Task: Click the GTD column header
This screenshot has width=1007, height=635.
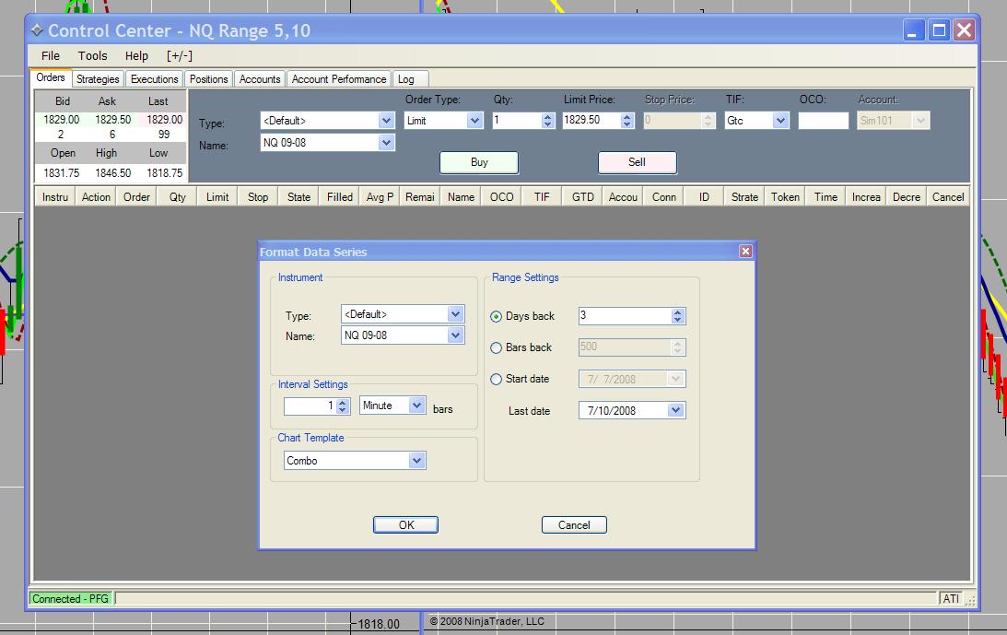Action: (583, 196)
